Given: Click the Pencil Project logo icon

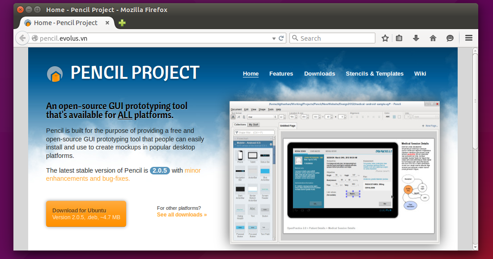Looking at the screenshot, I should click(x=55, y=74).
